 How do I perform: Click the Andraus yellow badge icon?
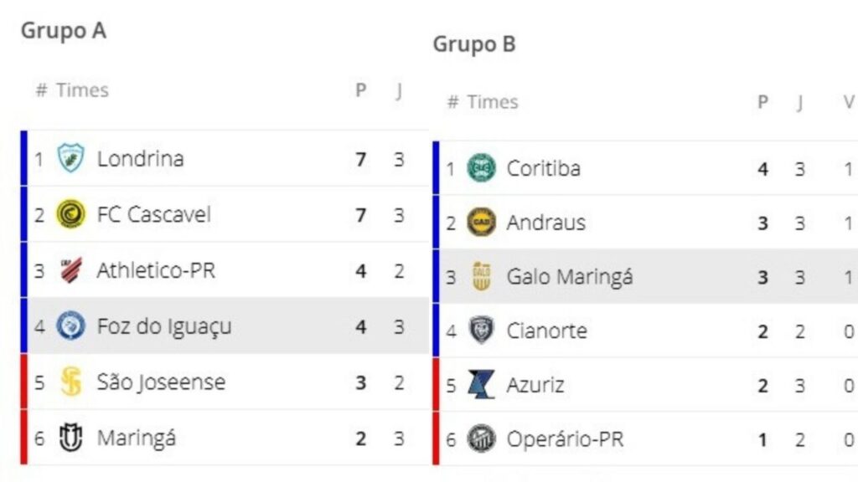[481, 223]
